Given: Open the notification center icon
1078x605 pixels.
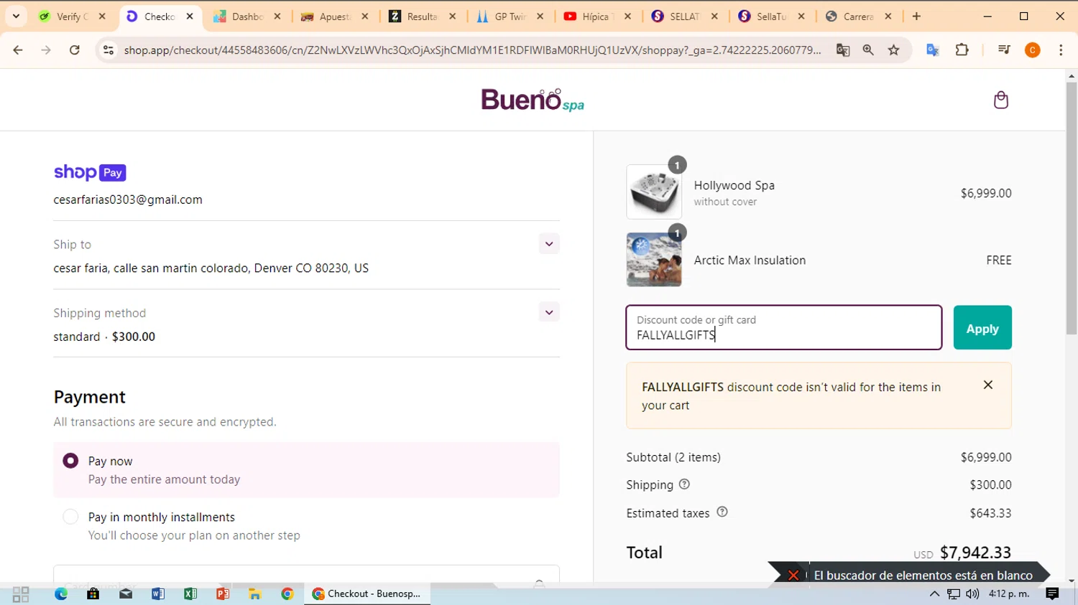Looking at the screenshot, I should tap(1052, 594).
